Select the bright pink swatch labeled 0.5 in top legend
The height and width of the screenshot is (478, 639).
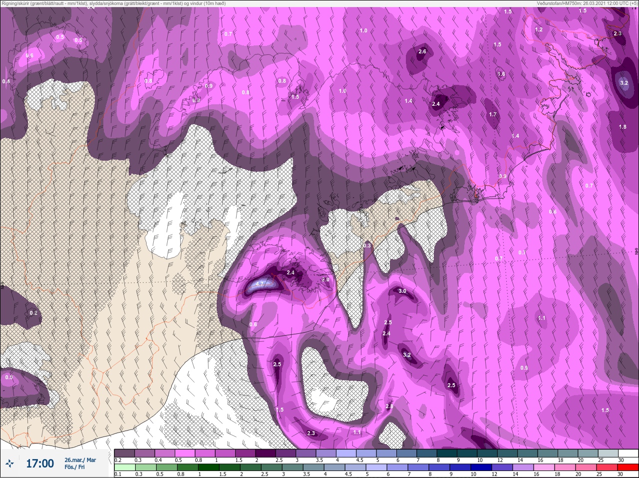tap(185, 453)
